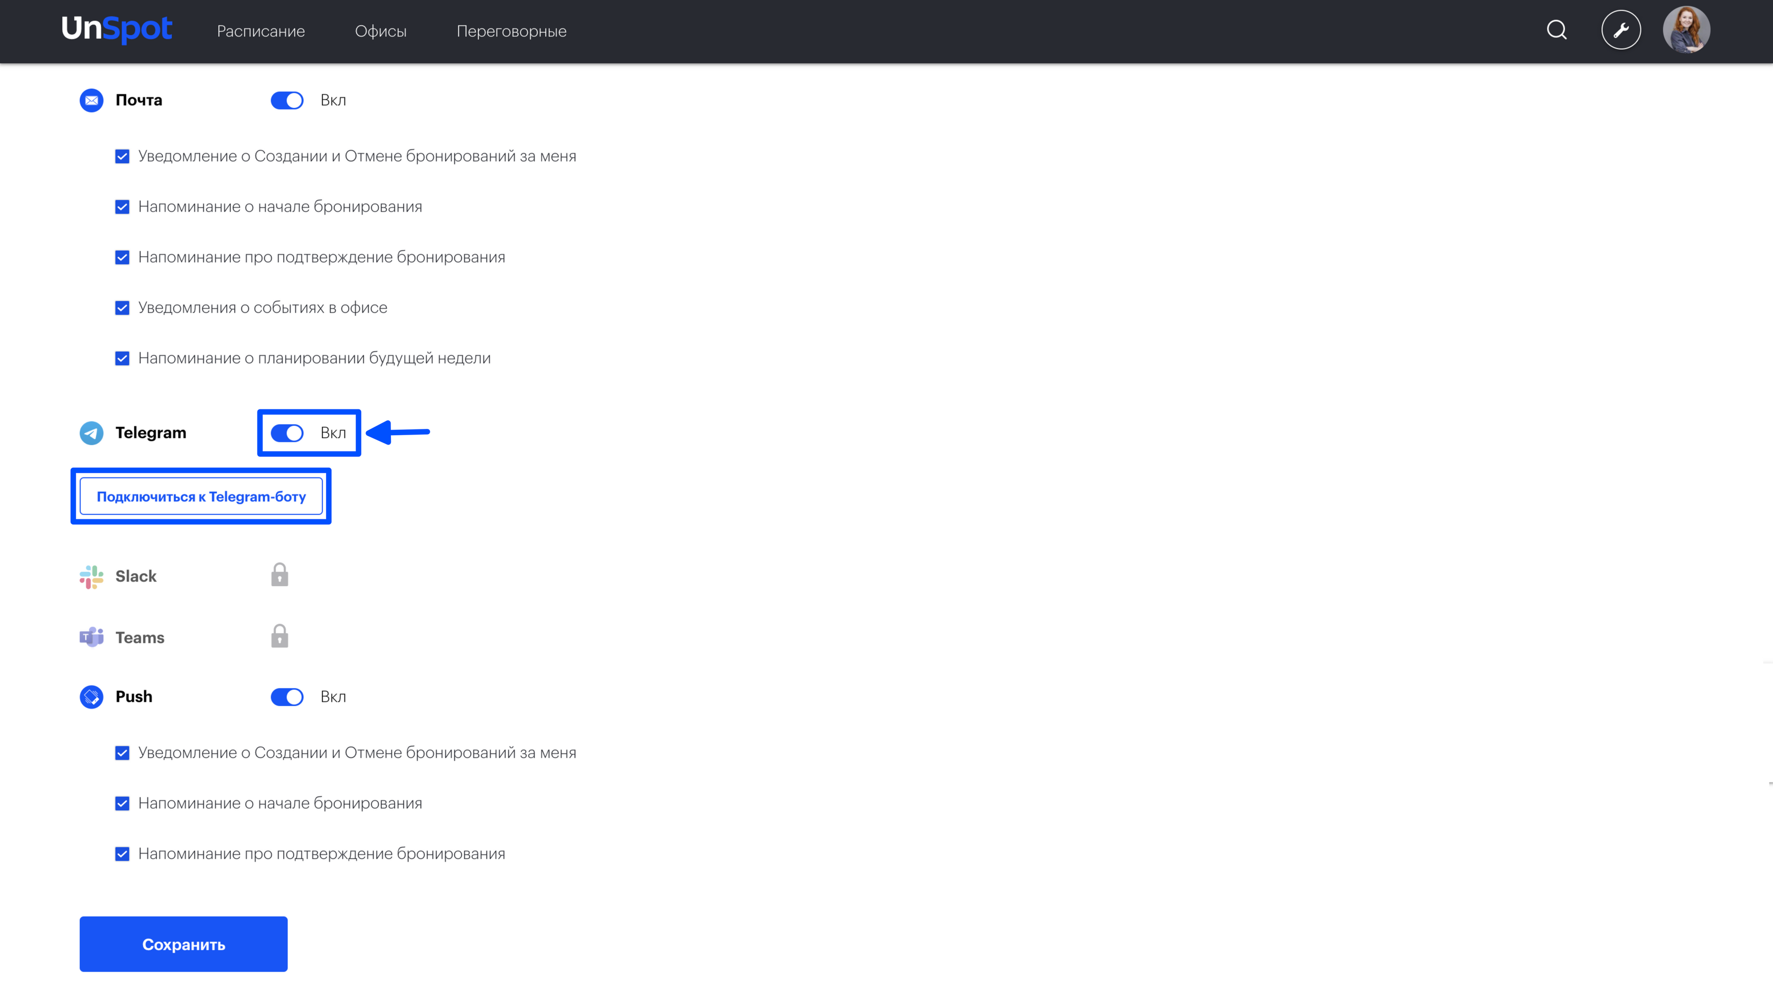Click the Slack logo icon
1773x994 pixels.
point(91,577)
